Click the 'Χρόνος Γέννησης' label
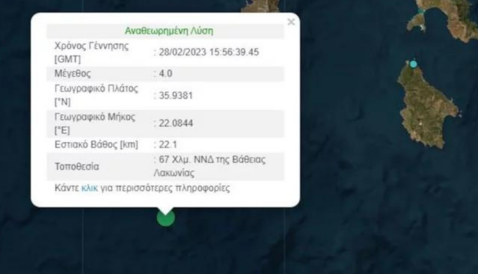 pyautogui.click(x=91, y=46)
